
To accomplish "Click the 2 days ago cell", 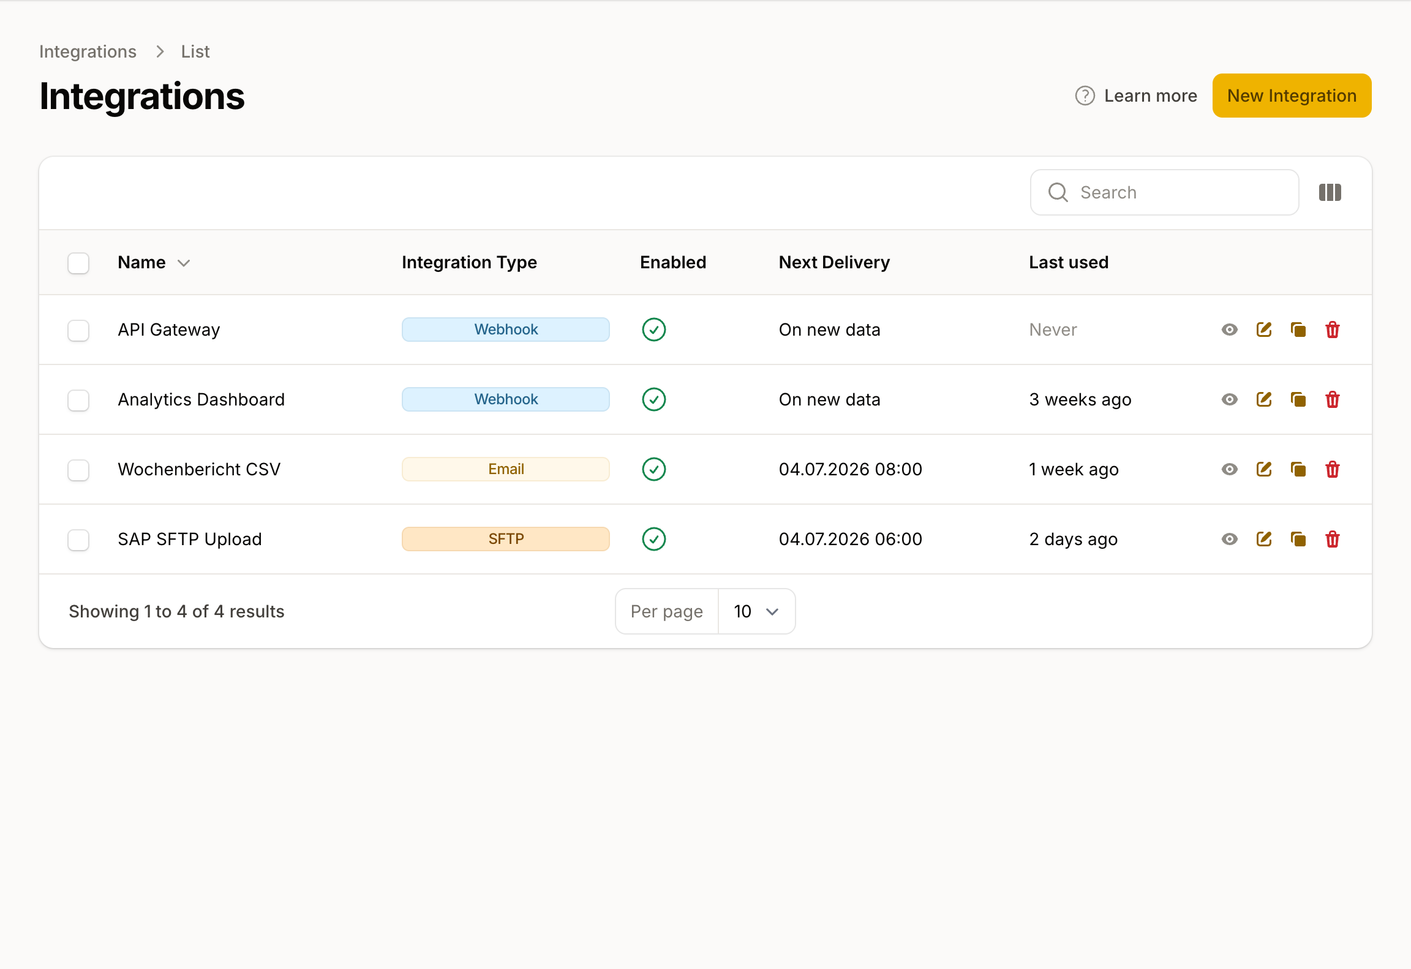I will click(1073, 540).
